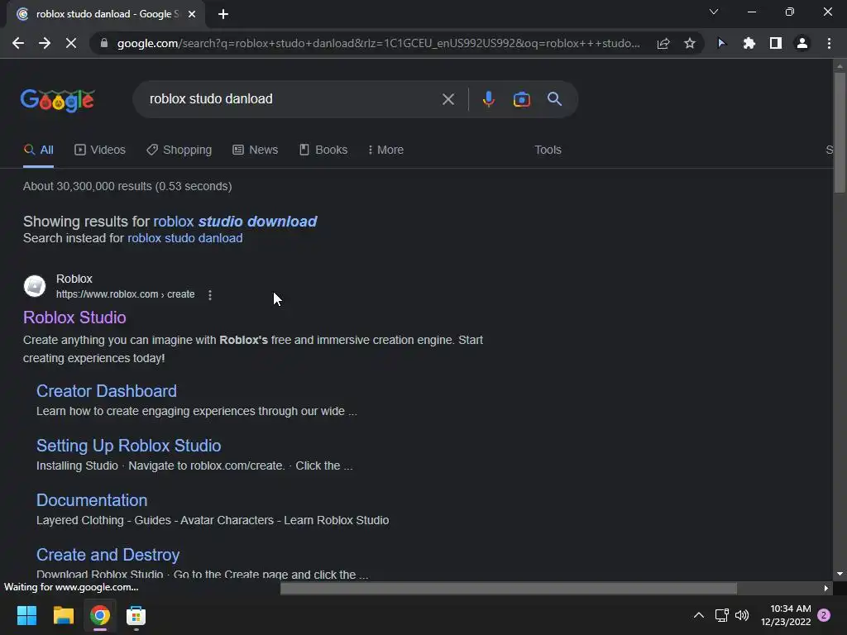Open the Chrome profile avatar
847x635 pixels.
tap(802, 43)
